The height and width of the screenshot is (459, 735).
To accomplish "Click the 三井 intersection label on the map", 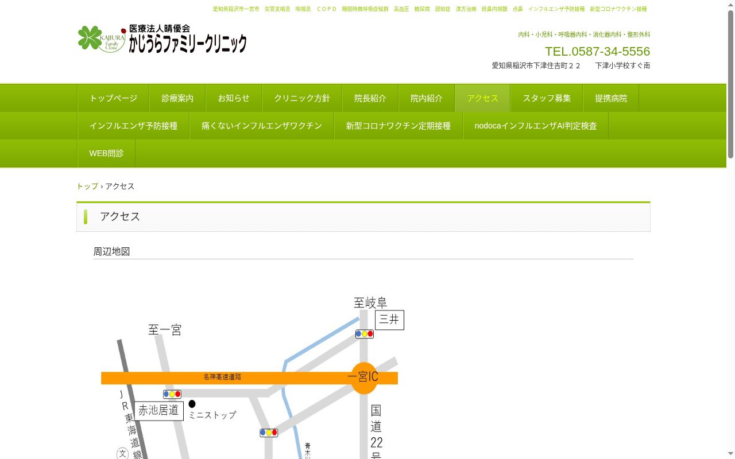I will [x=389, y=320].
